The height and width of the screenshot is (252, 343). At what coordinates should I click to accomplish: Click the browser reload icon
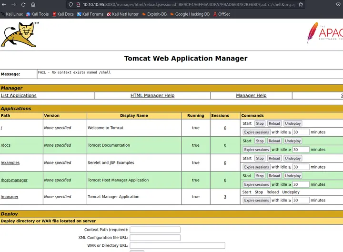tap(23, 4)
